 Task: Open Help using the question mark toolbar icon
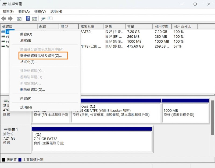coord(27,18)
